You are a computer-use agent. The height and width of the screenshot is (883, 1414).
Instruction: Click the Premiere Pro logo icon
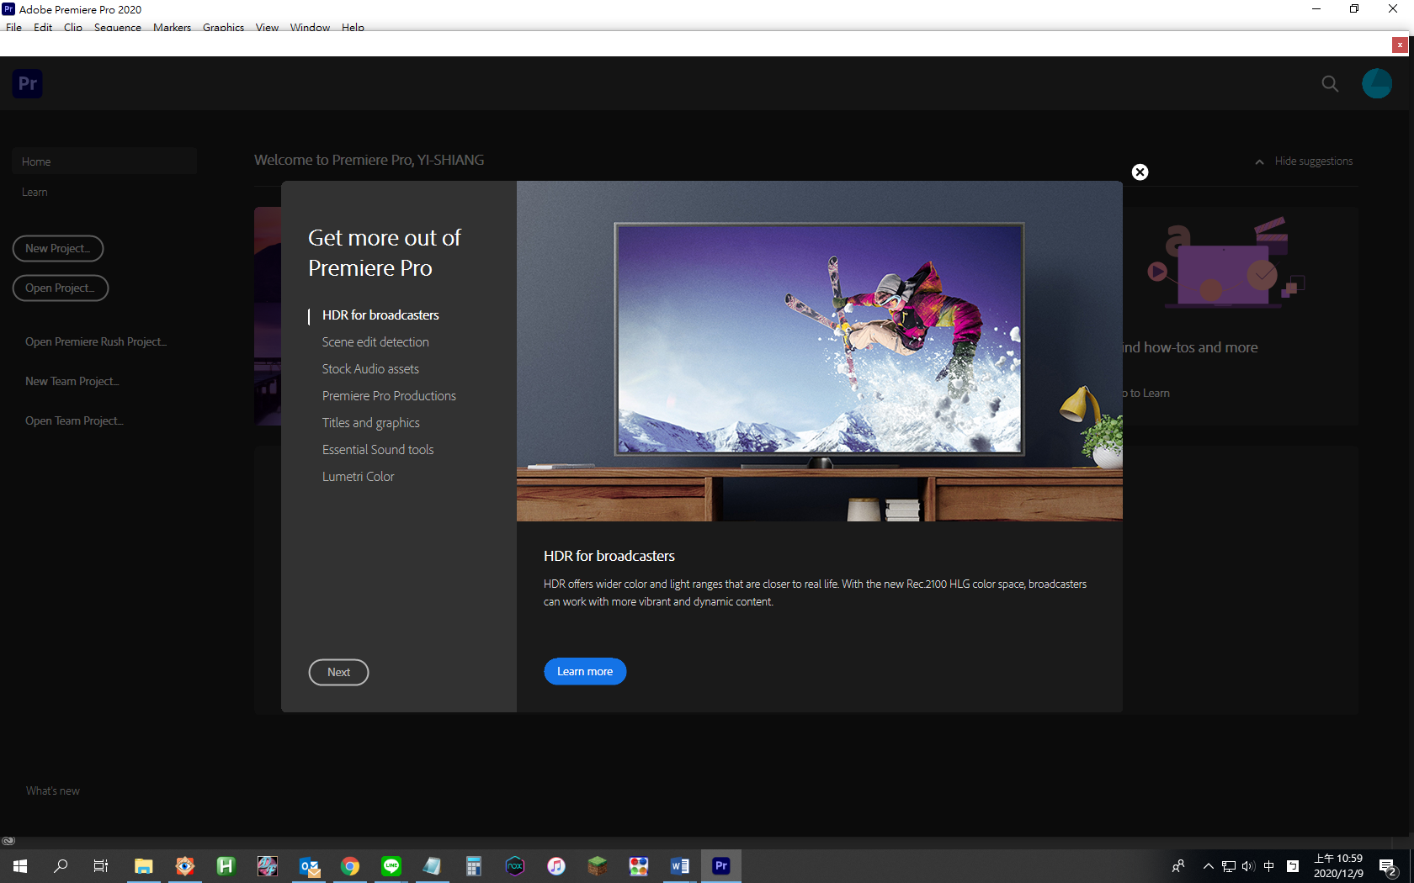coord(27,83)
